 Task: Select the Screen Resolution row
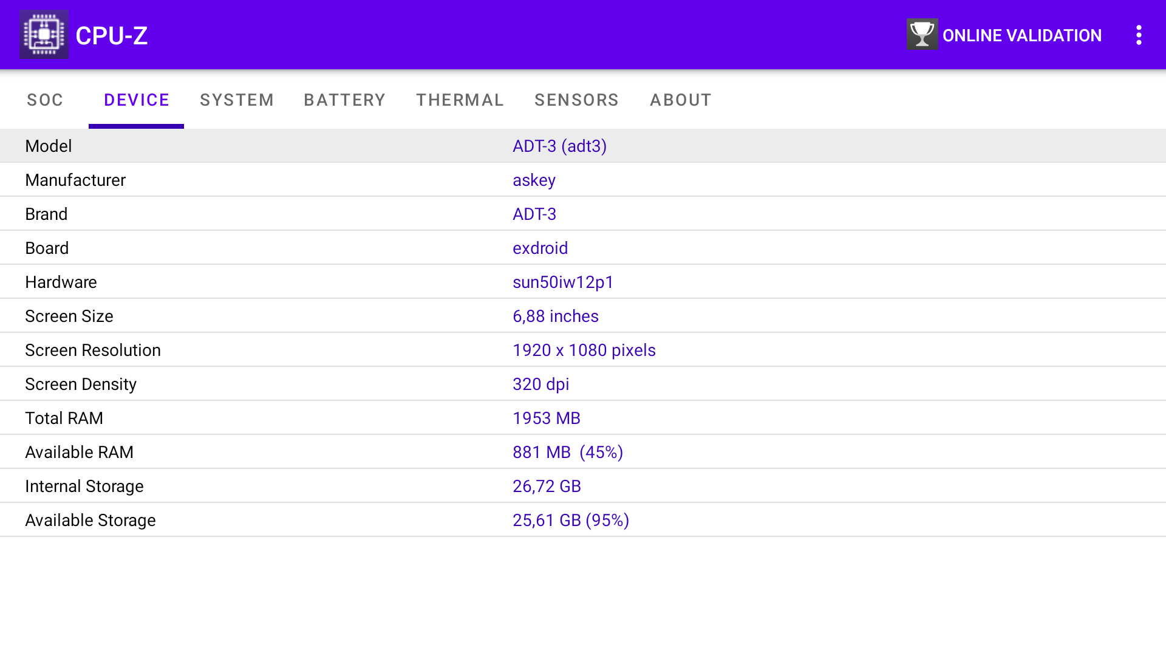tap(583, 350)
